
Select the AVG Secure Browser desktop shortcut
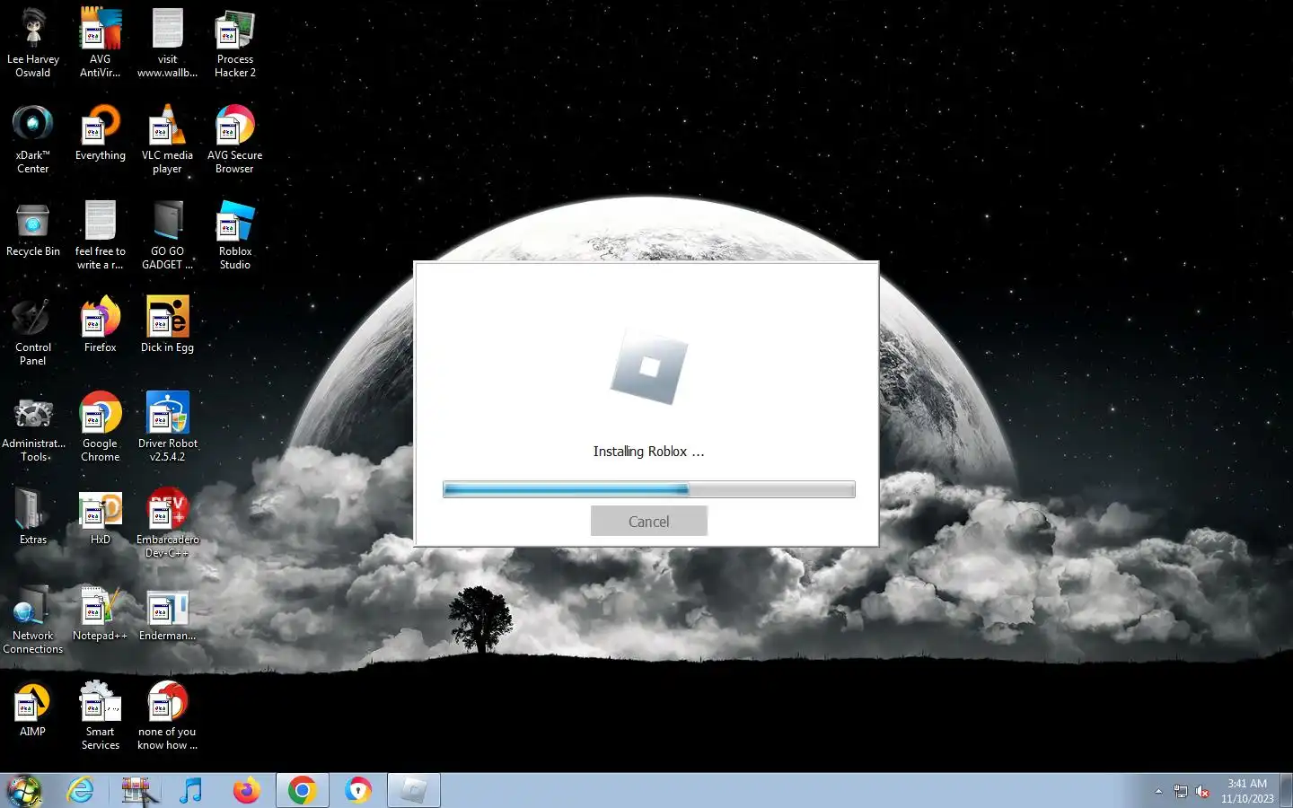235,138
